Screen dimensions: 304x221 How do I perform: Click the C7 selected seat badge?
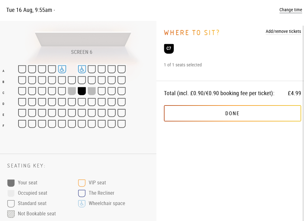click(169, 49)
